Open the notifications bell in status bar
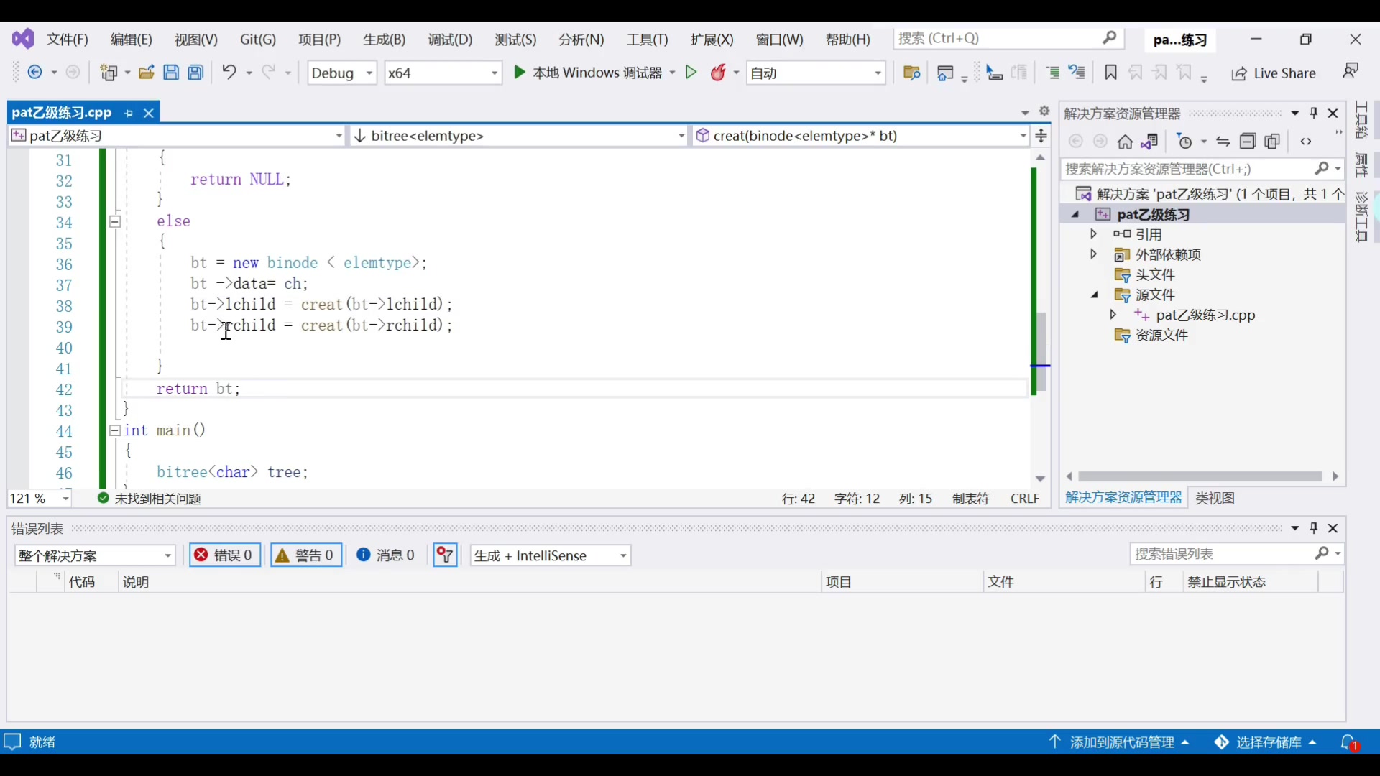 tap(1348, 742)
